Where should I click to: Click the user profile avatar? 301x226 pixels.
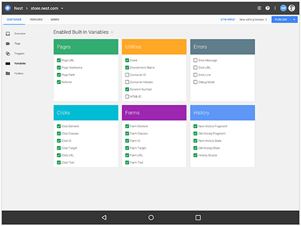[x=292, y=8]
